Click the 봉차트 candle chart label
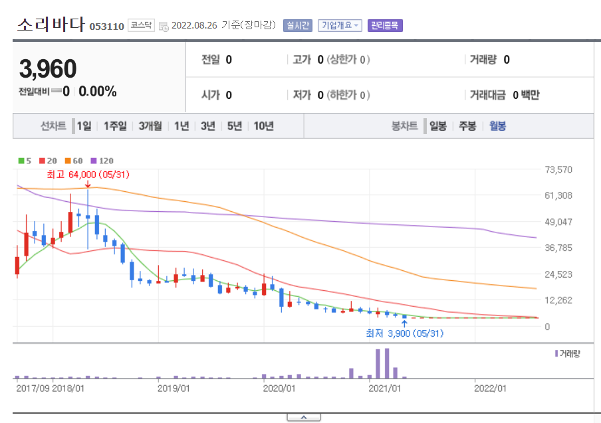This screenshot has height=423, width=601. (x=404, y=126)
